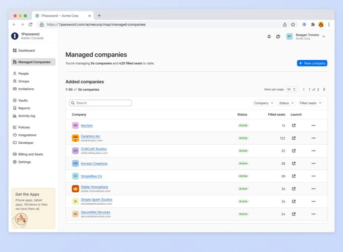This screenshot has width=343, height=252.
Task: Go to the next page of companies
Action: 324,89
